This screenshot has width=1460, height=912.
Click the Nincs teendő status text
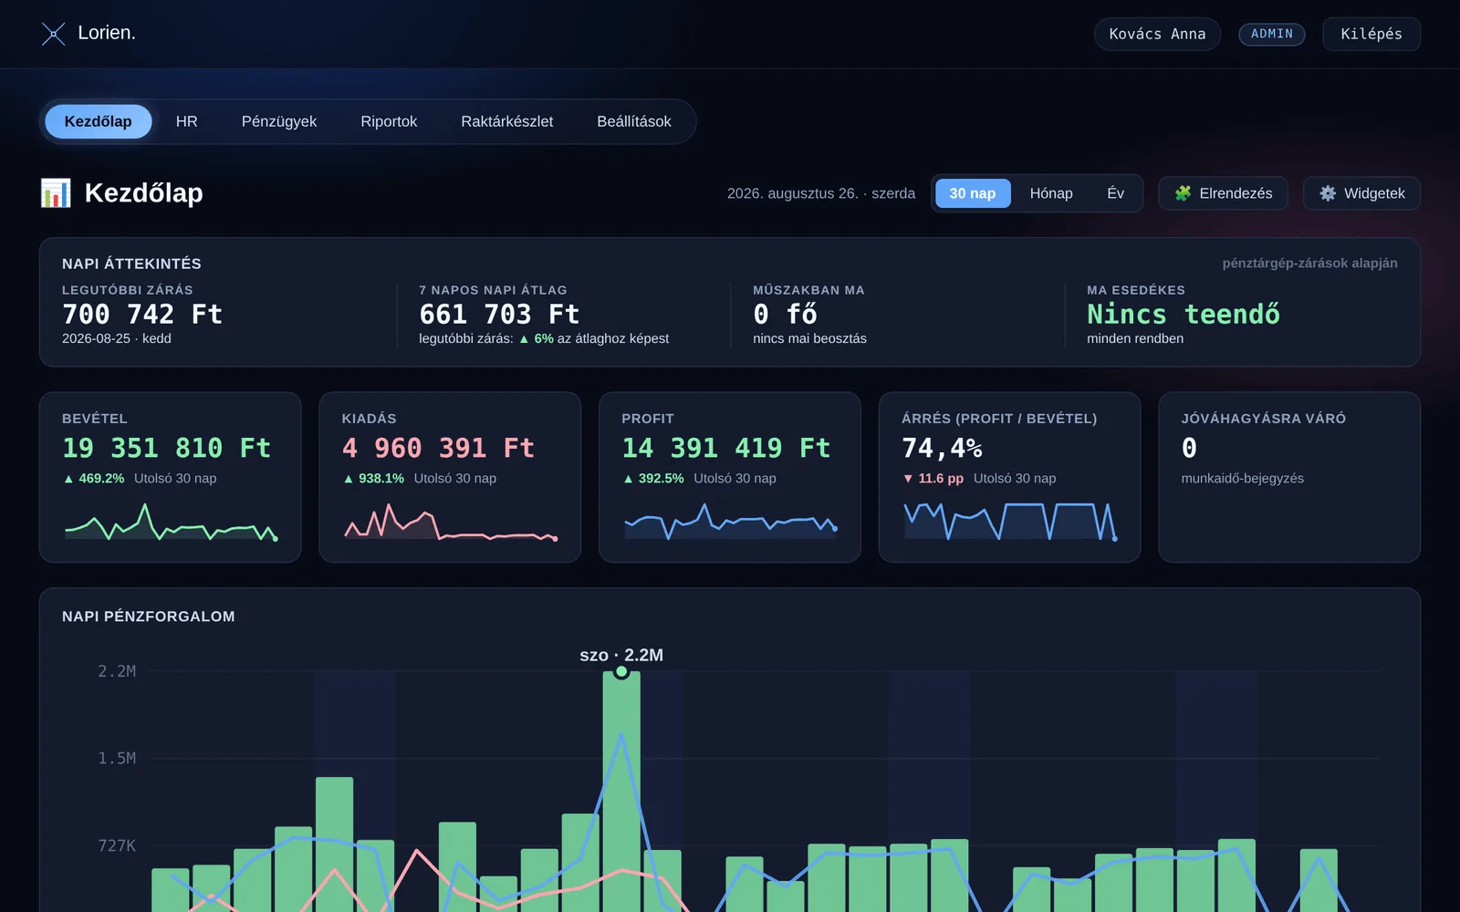click(x=1184, y=314)
